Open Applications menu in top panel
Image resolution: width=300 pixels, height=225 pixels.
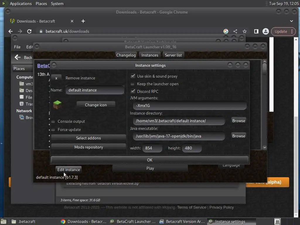click(x=21, y=4)
